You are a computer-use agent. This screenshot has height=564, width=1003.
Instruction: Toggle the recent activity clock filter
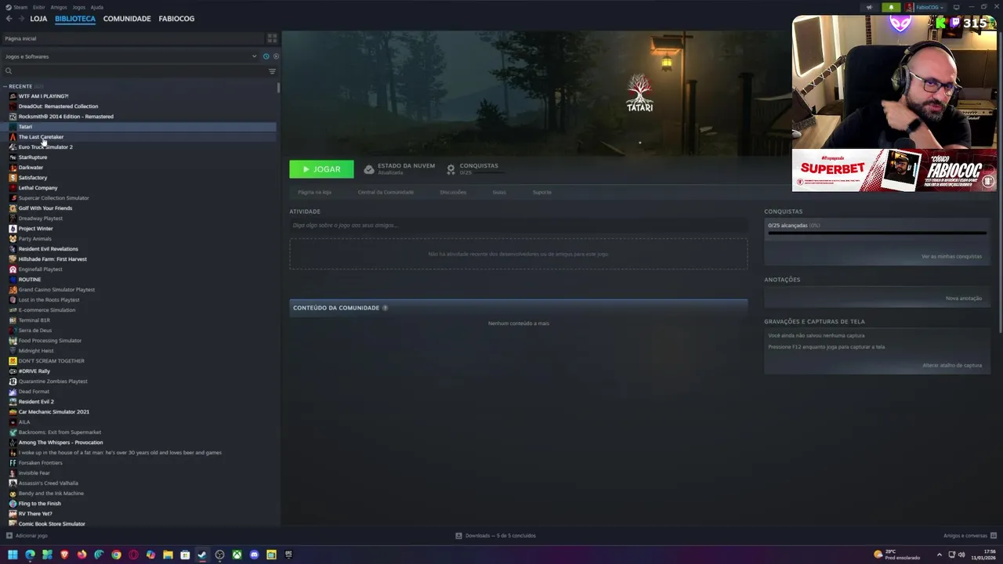coord(266,56)
